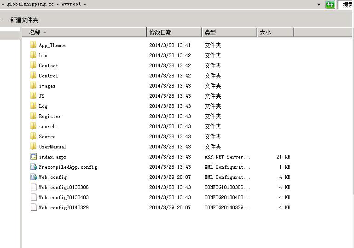This screenshot has height=248, width=354.
Task: Select the Web.config10130306 file name
Action: point(64,187)
